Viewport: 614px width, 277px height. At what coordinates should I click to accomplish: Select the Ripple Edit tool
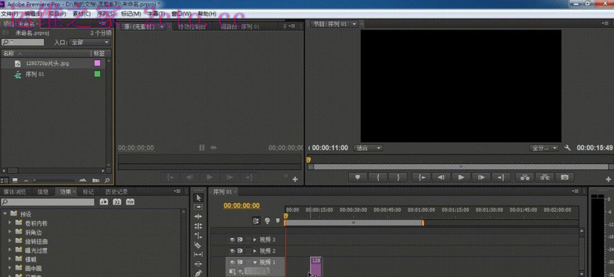(199, 217)
